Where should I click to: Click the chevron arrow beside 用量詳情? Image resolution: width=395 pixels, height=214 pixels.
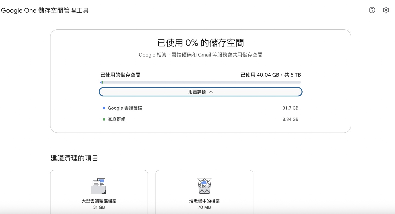(211, 92)
